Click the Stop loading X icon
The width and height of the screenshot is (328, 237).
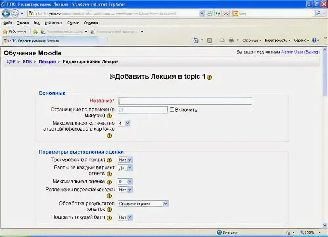[226, 13]
